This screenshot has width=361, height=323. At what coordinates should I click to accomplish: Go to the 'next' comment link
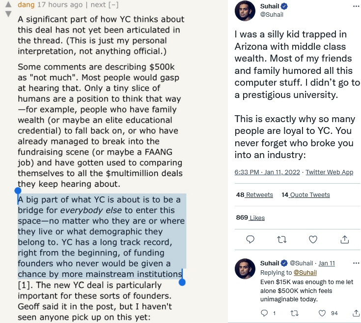[98, 5]
